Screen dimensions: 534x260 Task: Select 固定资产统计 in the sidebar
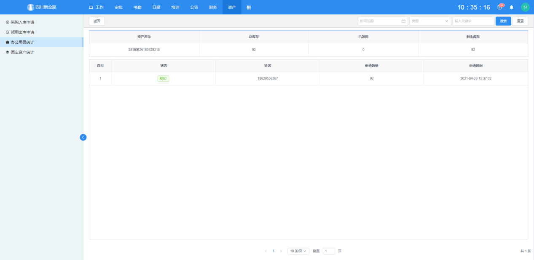pyautogui.click(x=22, y=52)
